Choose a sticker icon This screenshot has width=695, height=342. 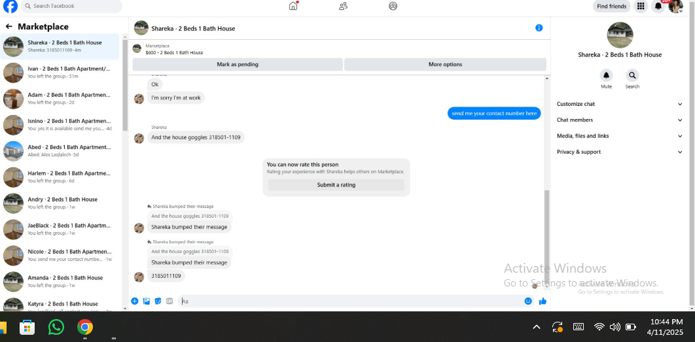coord(158,301)
